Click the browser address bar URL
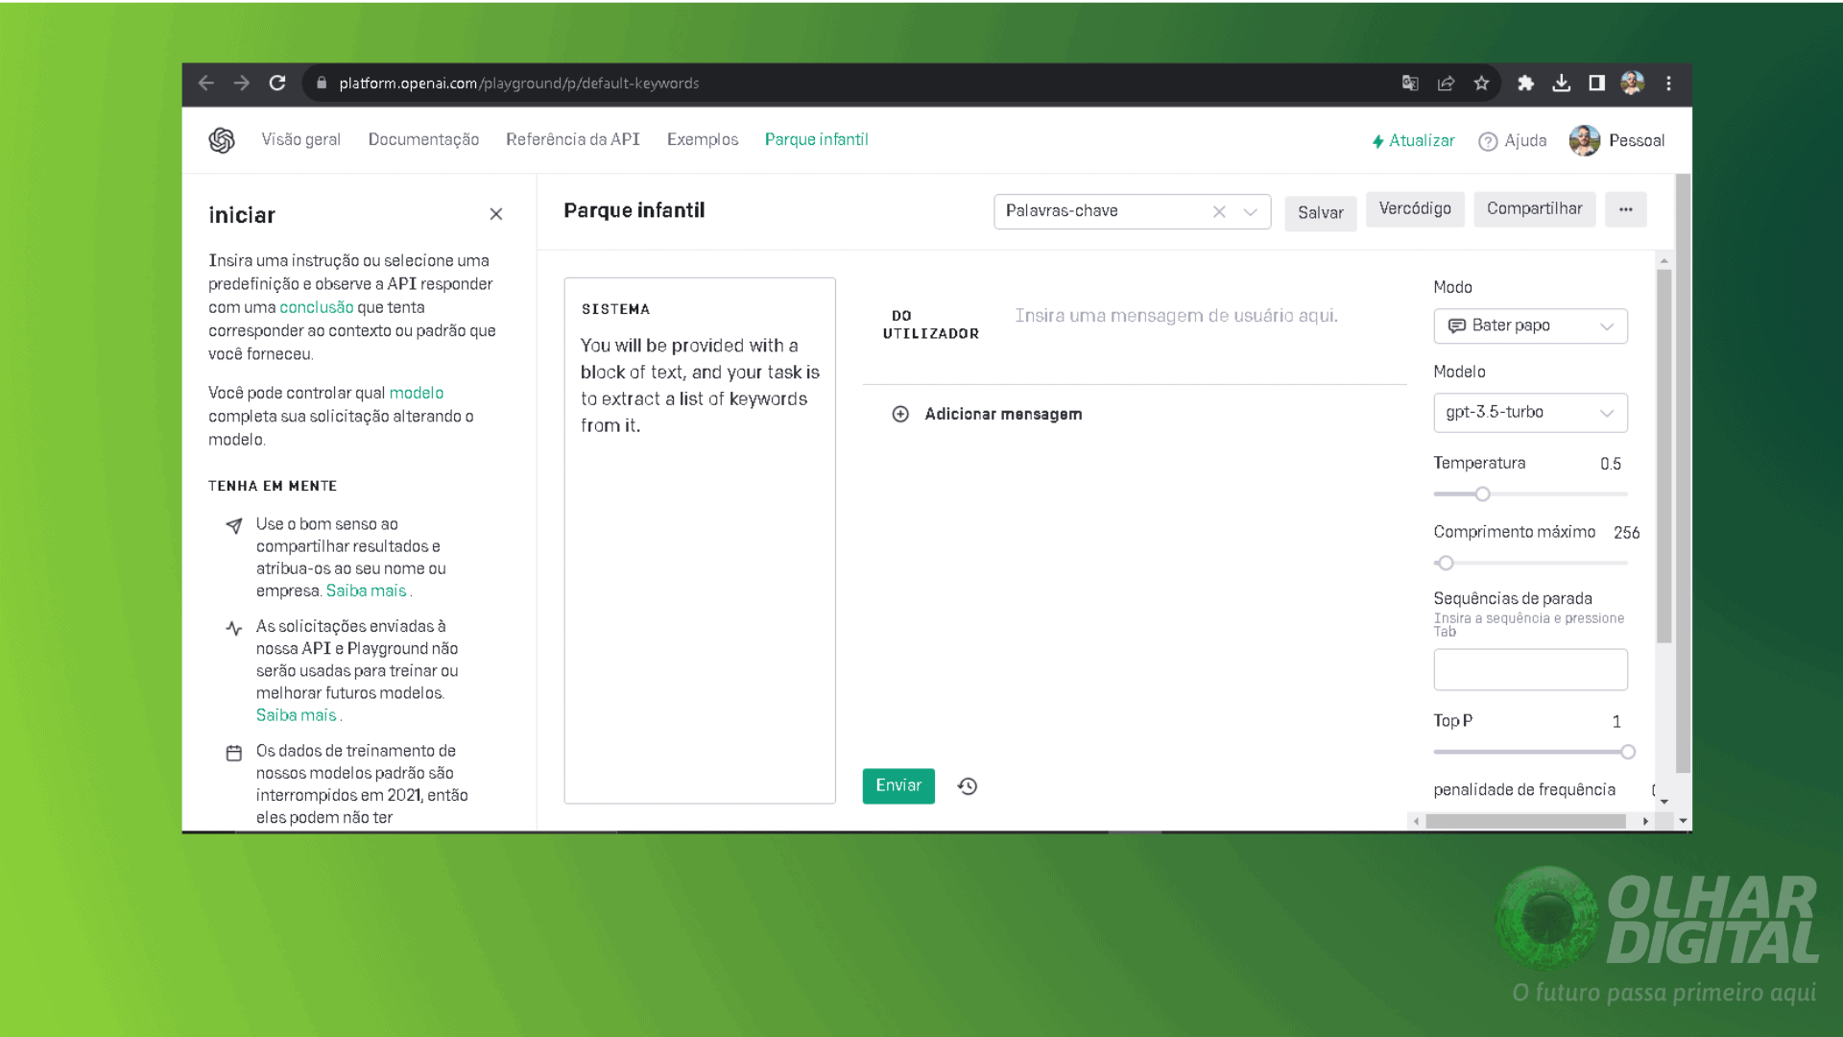The width and height of the screenshot is (1843, 1037). click(x=519, y=84)
